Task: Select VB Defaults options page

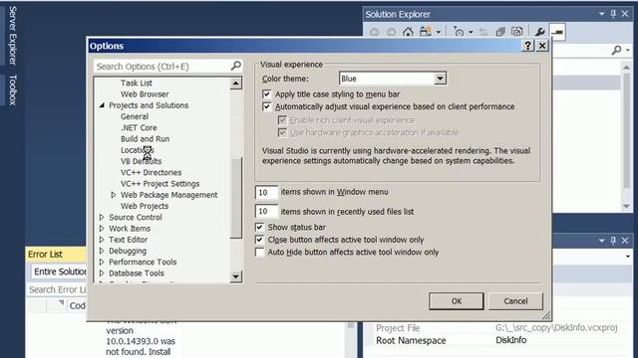Action: [141, 161]
